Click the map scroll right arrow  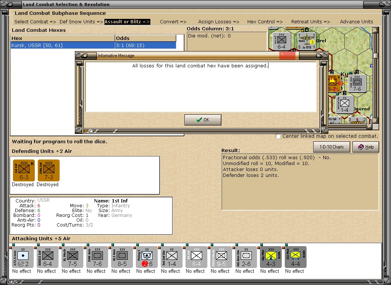(369, 127)
